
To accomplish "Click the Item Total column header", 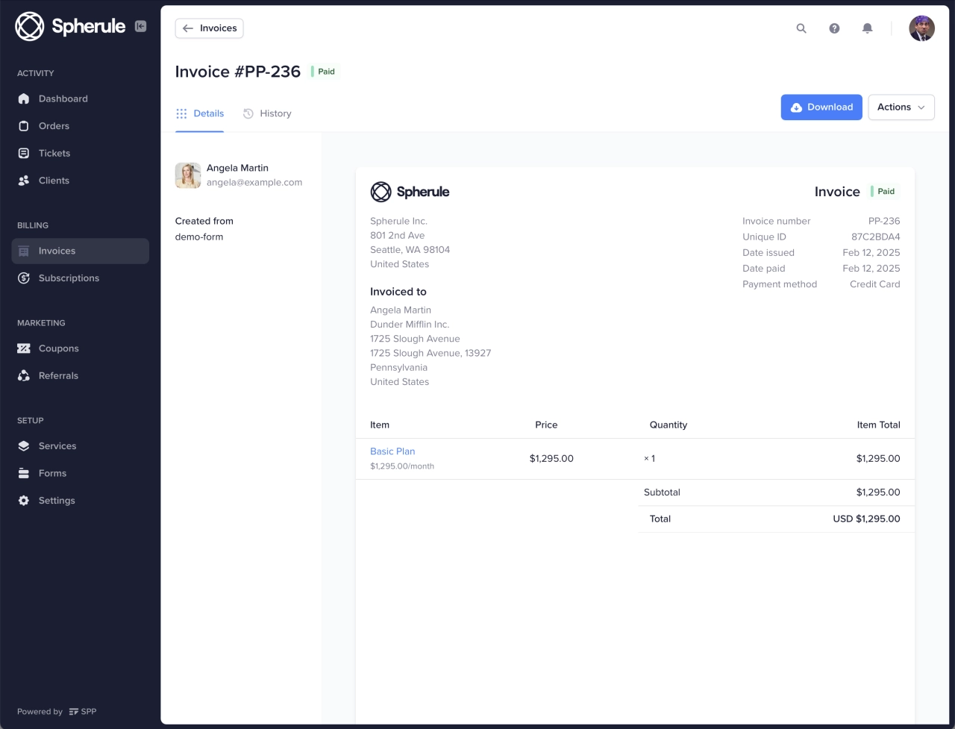I will 878,425.
